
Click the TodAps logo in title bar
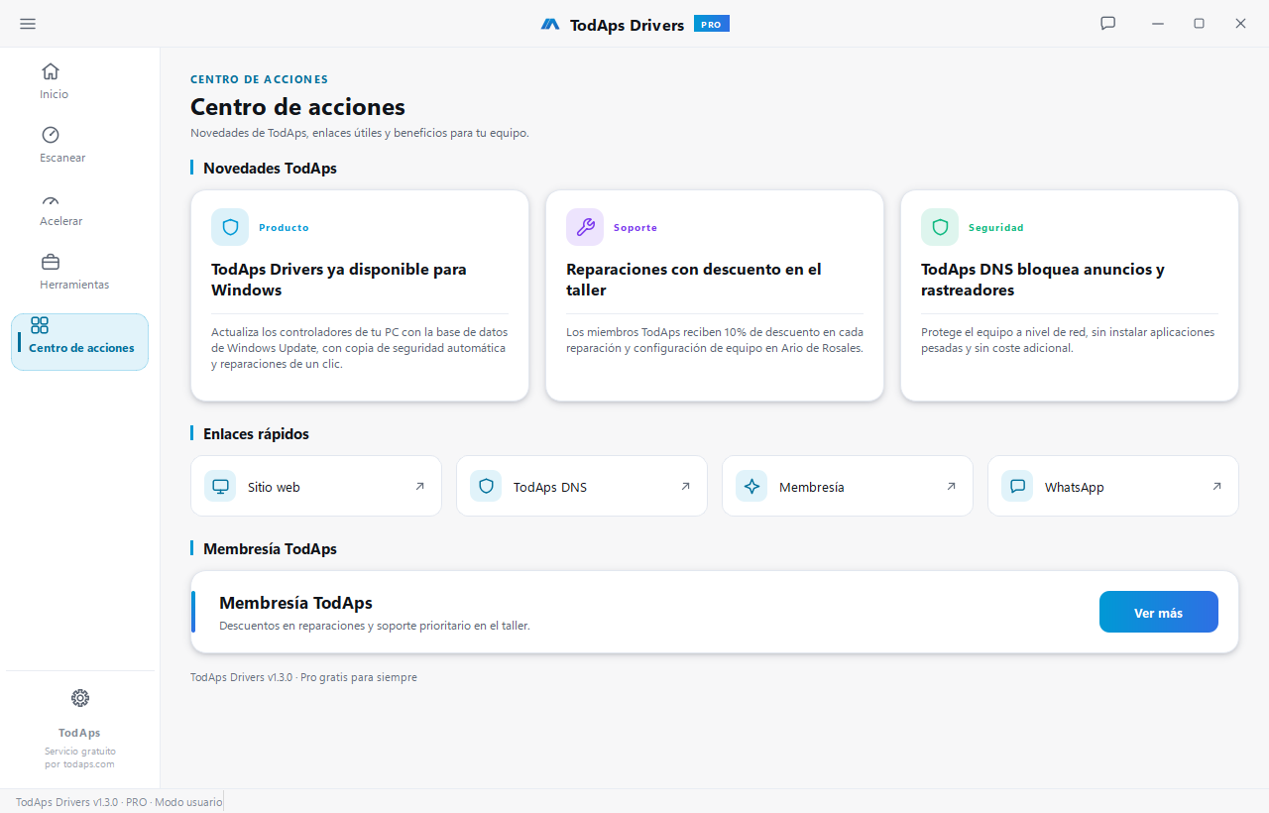pyautogui.click(x=550, y=24)
